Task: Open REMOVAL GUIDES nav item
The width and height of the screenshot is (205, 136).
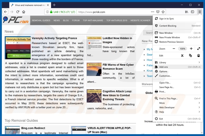Action: (x=41, y=20)
